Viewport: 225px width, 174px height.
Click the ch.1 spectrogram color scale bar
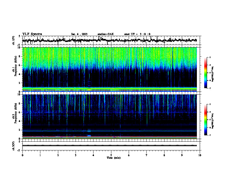(206, 73)
